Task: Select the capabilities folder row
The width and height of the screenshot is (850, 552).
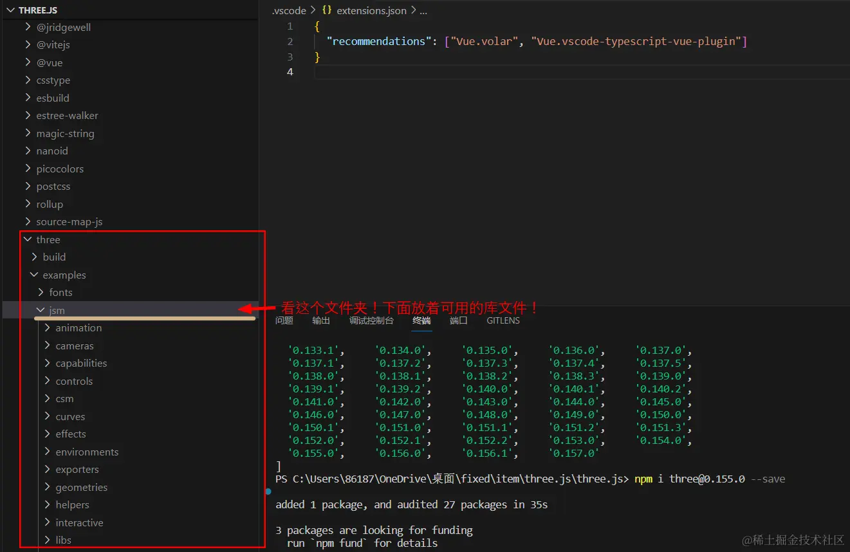Action: (129, 363)
